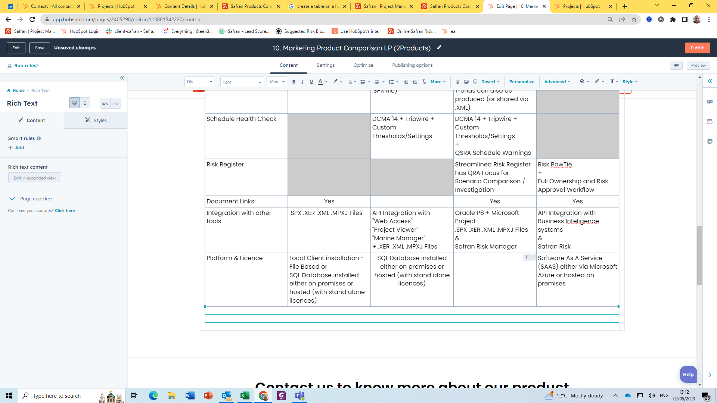Click the cell background fill bucket icon
The image size is (717, 403).
[582, 81]
